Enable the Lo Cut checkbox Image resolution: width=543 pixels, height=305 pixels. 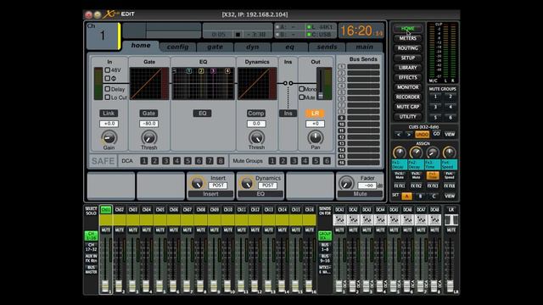coord(108,97)
